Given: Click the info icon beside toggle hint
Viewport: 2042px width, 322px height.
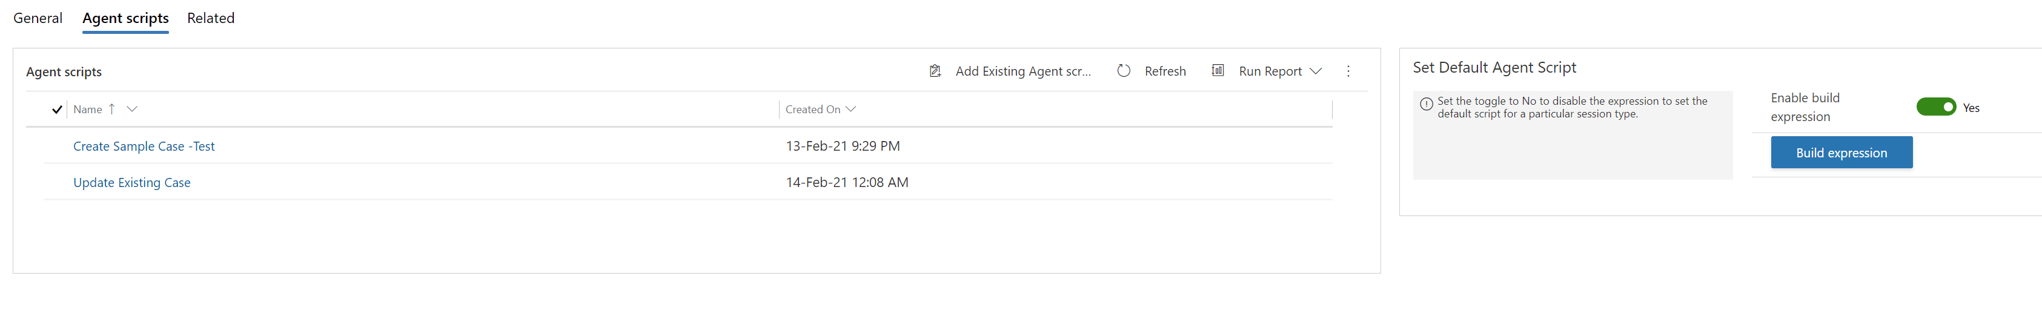Looking at the screenshot, I should pos(1425,103).
